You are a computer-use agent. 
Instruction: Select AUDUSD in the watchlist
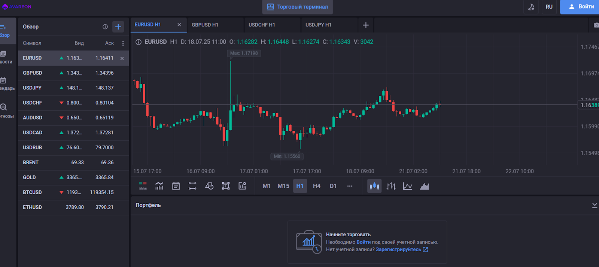tap(73, 118)
